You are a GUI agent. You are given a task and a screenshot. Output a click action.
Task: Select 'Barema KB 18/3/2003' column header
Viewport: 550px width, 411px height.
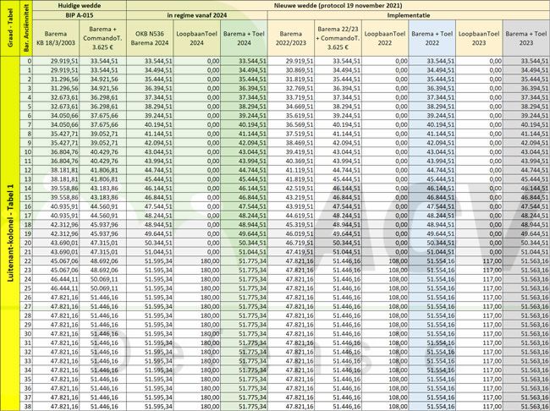tap(56, 38)
